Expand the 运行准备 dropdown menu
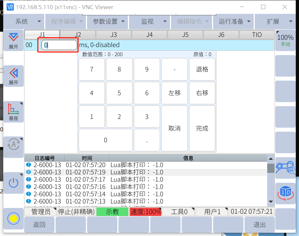This screenshot has width=299, height=236. [234, 22]
